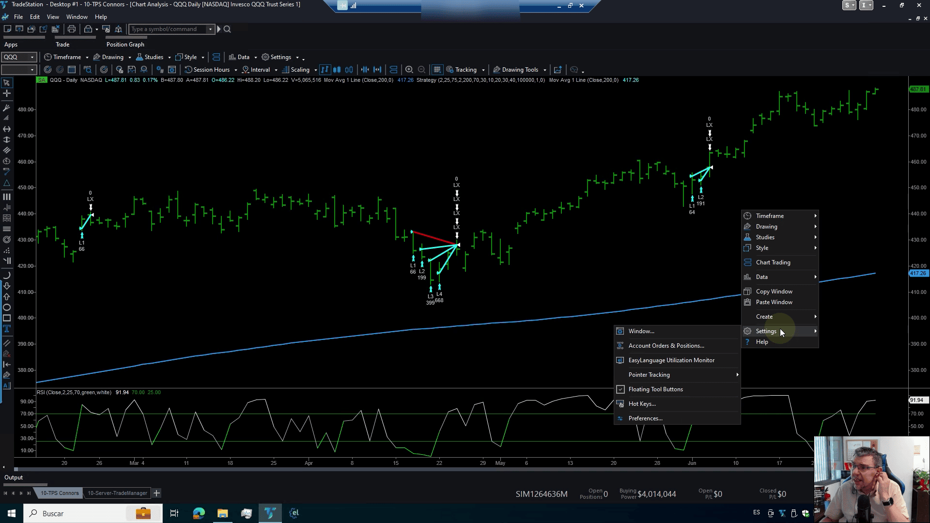Screen dimensions: 930x523
Task: Select Chart Trading in context menu
Action: click(780, 262)
